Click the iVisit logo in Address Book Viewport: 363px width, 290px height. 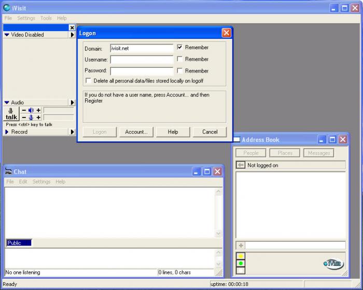point(333,264)
